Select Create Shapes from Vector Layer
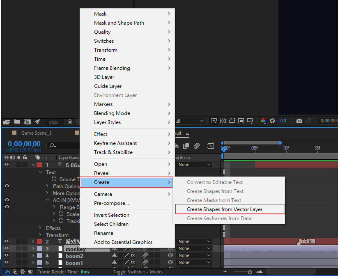 coord(224,209)
